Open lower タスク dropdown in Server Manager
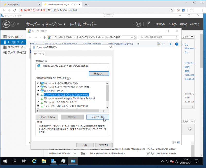This screenshot has height=168, width=206. click(x=188, y=121)
